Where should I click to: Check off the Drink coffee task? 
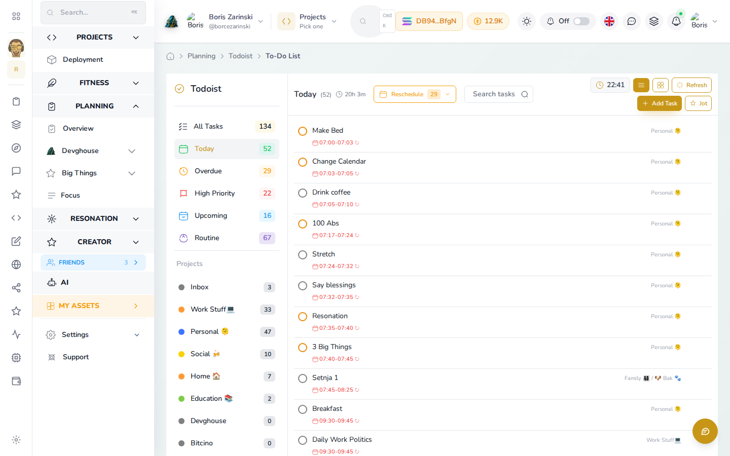point(303,193)
